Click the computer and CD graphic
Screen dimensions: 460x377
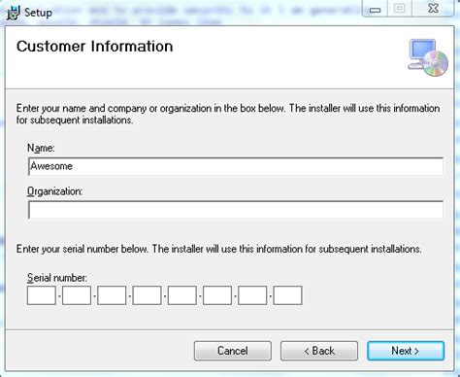[428, 57]
